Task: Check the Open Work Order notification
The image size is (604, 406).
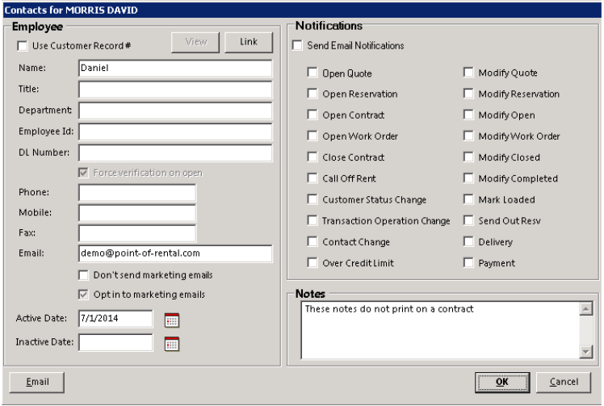Action: 312,136
